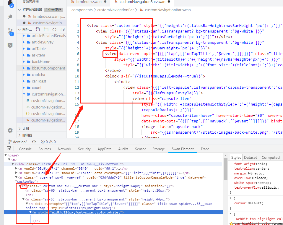Viewport: 283px width, 225px height.
Task: Refresh the explorer file tree
Action: pyautogui.click(x=54, y=30)
